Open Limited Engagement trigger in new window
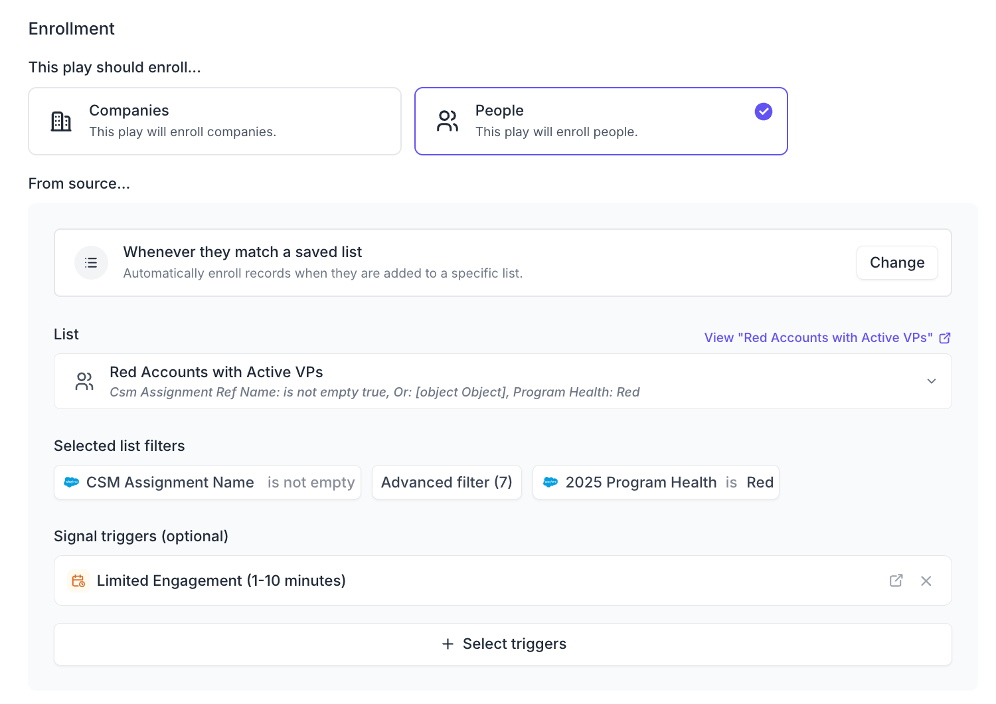 (x=896, y=580)
